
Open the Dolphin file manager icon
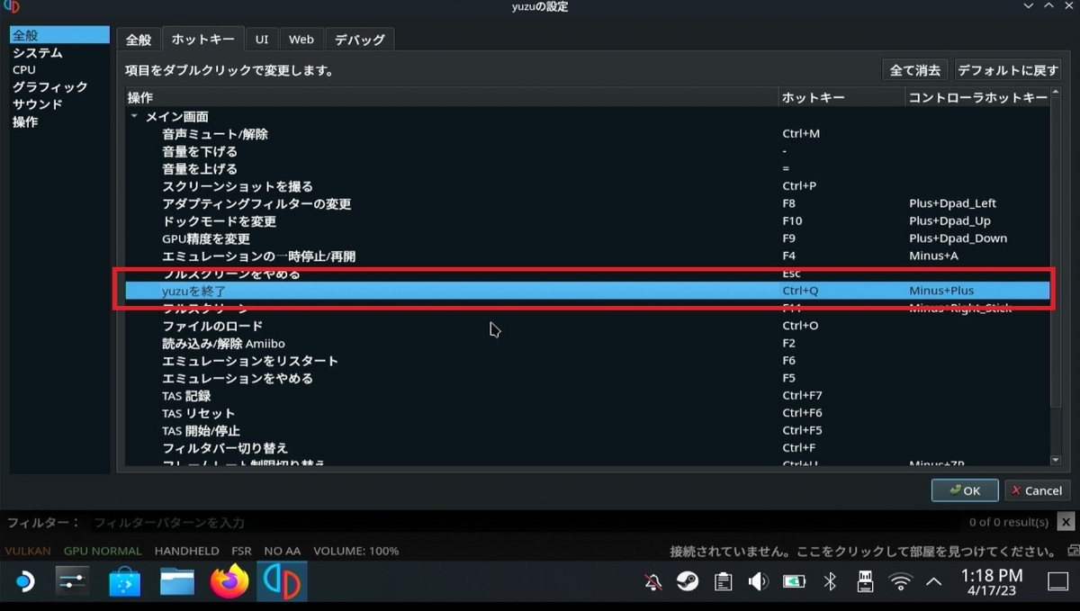coord(177,582)
